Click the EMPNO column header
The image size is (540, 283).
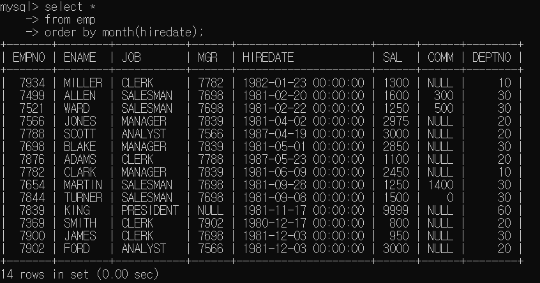tap(29, 57)
